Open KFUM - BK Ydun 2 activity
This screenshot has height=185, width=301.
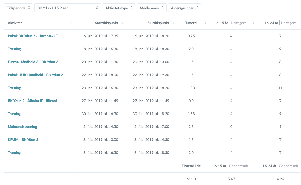pos(23,140)
